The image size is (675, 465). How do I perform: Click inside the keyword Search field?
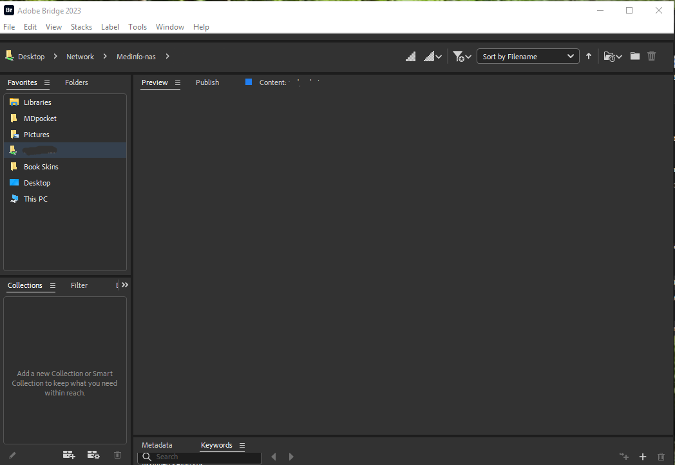[200, 457]
